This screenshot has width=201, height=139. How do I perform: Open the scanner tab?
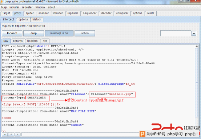(x=44, y=13)
